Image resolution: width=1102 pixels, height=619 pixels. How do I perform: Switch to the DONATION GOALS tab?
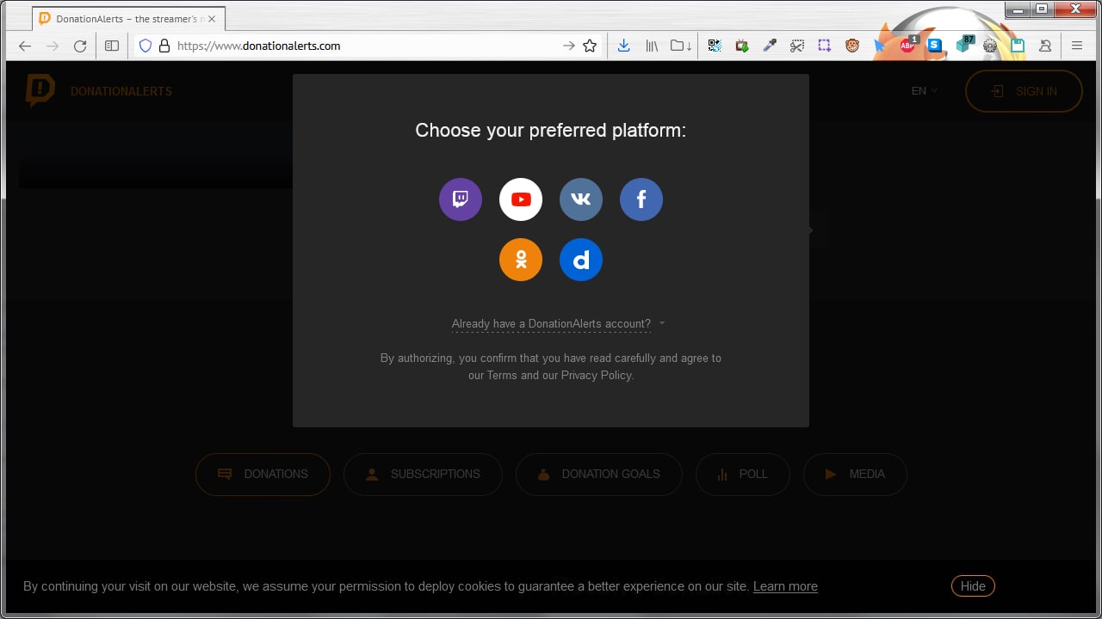[599, 475]
